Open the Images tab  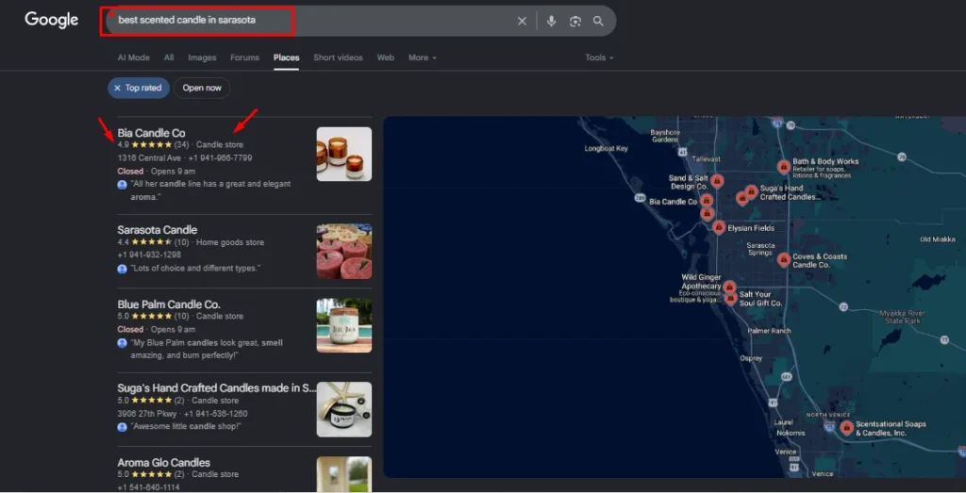click(202, 58)
